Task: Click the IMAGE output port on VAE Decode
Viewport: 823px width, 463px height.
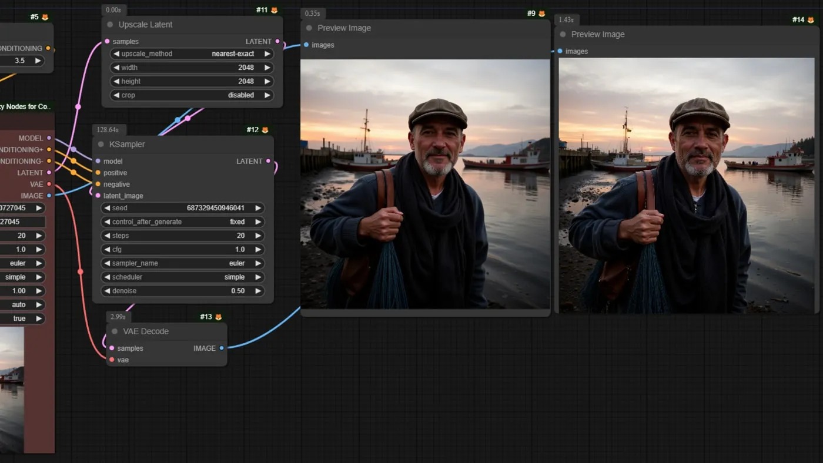Action: point(222,348)
